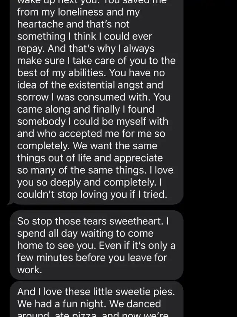Click the word "appreciate" in the message

pos(138,158)
